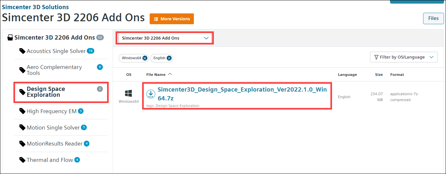This screenshot has width=446, height=174.
Task: Expand the Filter by OS/Language dropdown
Action: (403, 57)
